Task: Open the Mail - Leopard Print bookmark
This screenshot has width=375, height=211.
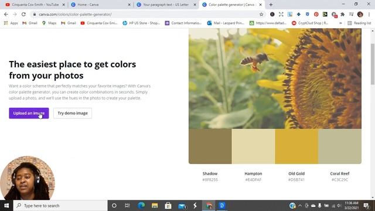Action: pos(226,23)
